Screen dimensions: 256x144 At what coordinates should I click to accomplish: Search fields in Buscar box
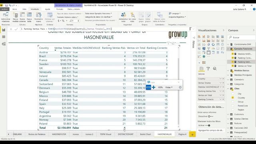(x=242, y=37)
